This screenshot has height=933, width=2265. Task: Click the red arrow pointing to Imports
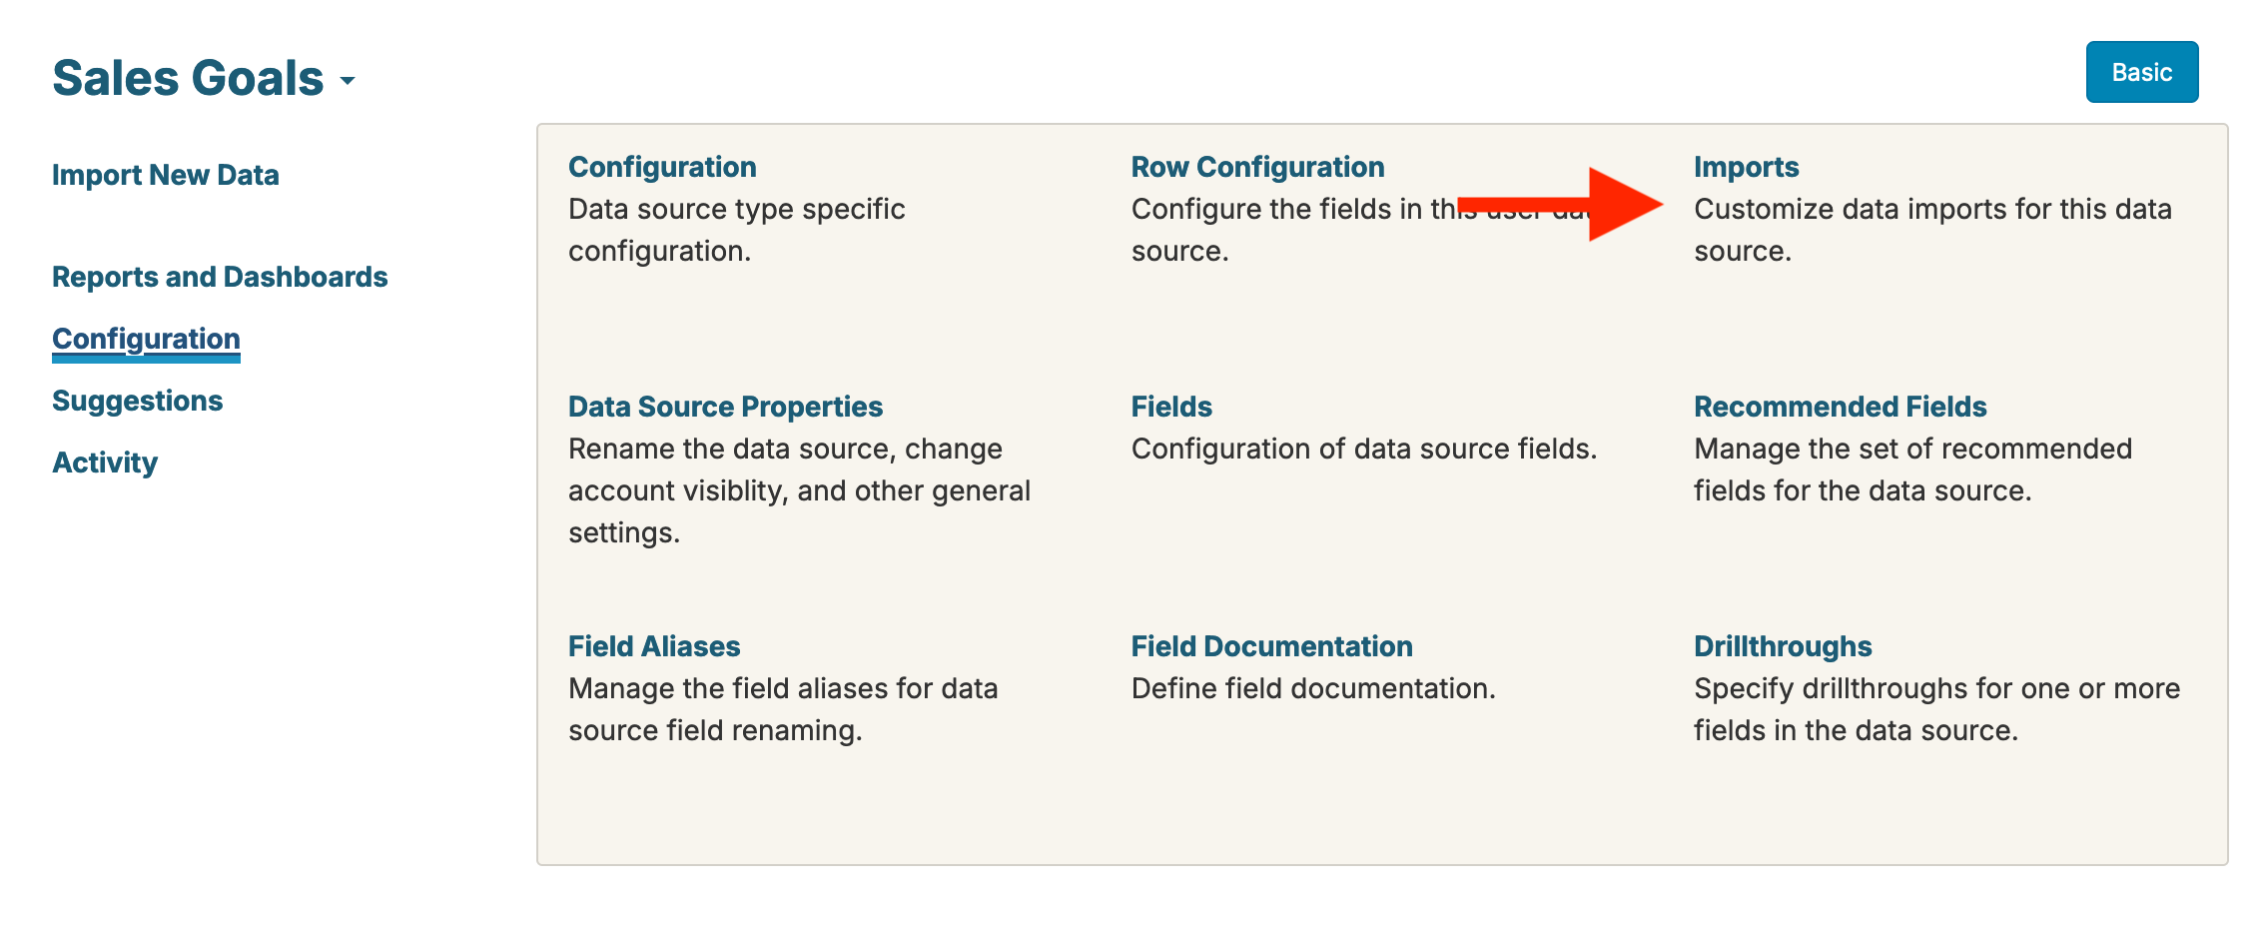tap(1598, 205)
